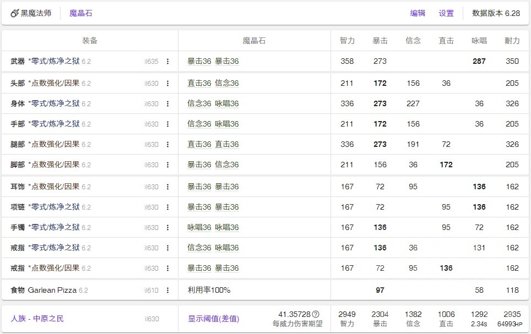
Task: Open the 手部 row options menu (⋮)
Action: pos(168,124)
